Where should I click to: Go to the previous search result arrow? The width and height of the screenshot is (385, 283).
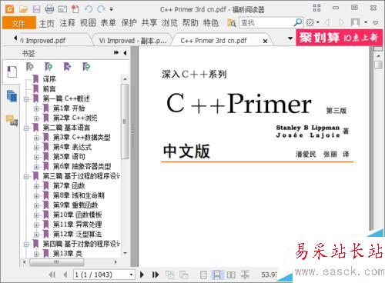pyautogui.click(x=327, y=23)
